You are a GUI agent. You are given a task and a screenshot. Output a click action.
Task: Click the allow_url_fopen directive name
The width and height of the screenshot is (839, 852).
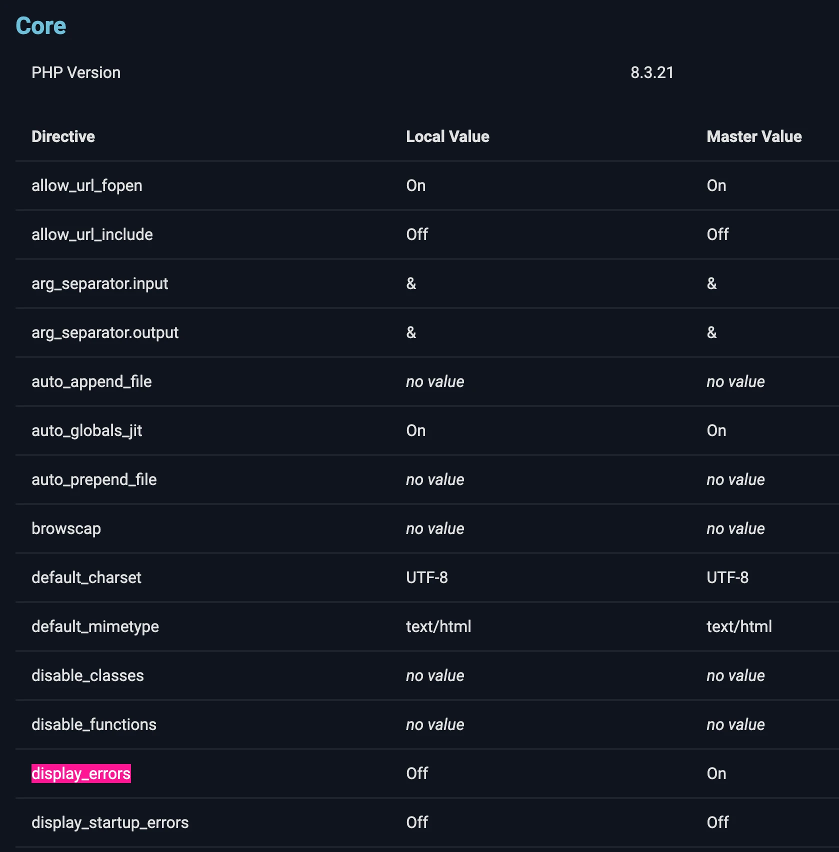(86, 185)
